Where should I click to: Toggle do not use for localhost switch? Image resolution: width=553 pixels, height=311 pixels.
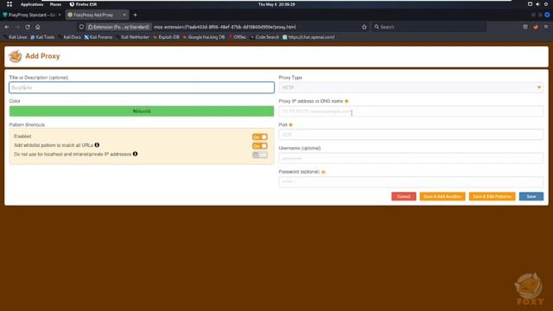pyautogui.click(x=259, y=155)
